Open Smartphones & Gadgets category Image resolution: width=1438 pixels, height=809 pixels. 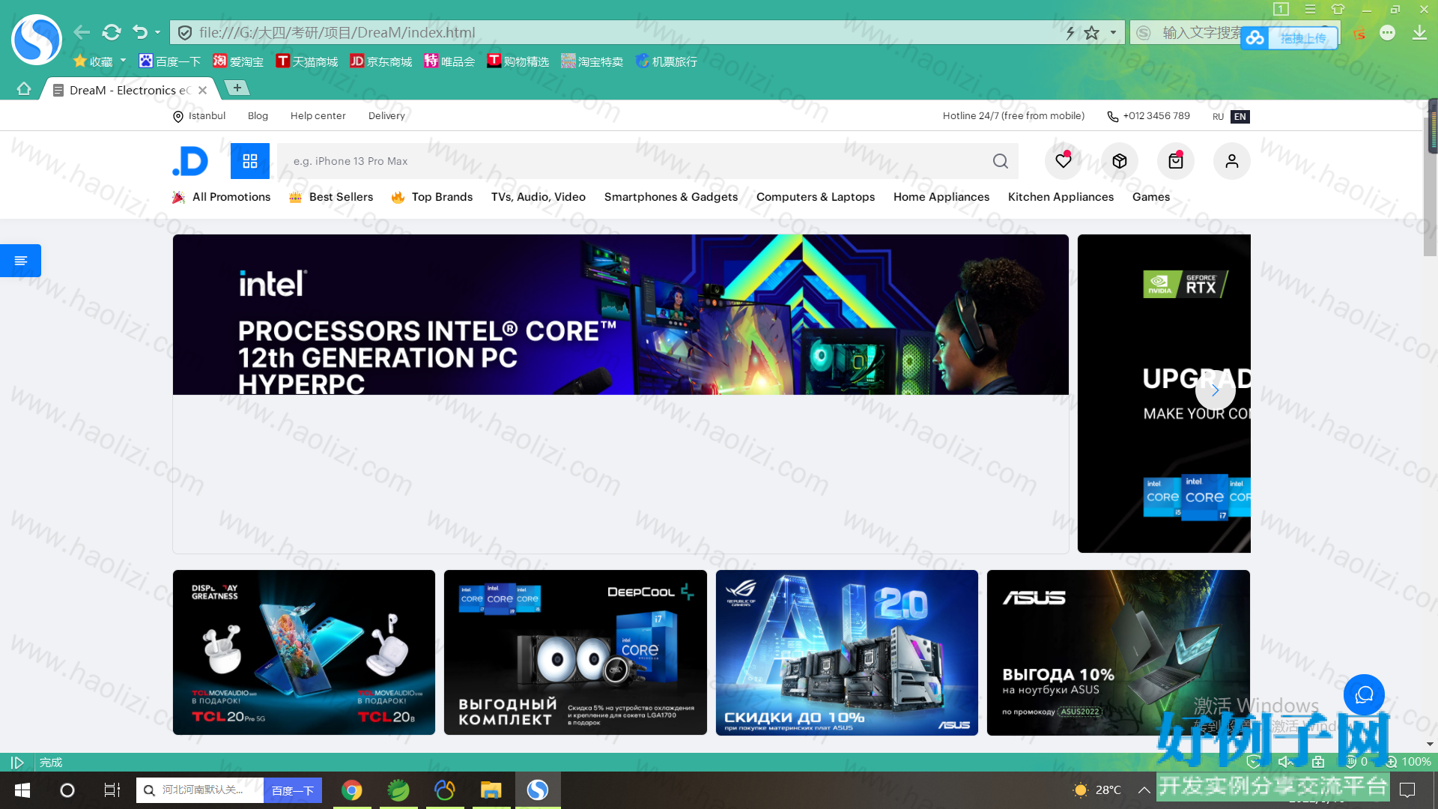[671, 197]
